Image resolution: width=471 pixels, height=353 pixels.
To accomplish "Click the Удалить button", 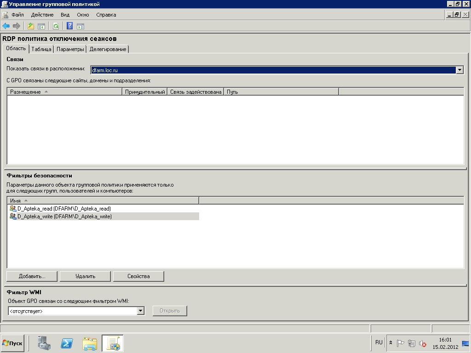I will pos(85,276).
